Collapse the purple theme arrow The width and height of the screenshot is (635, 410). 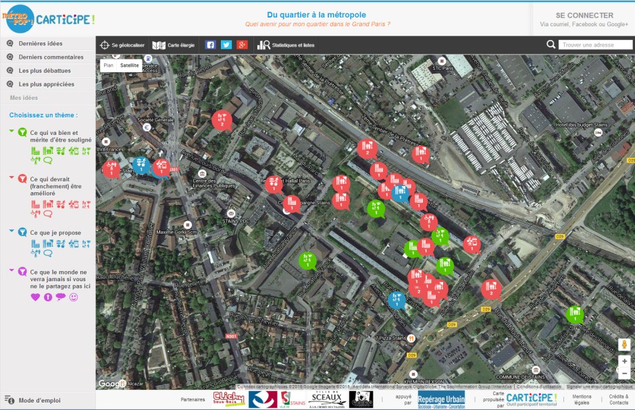11,270
